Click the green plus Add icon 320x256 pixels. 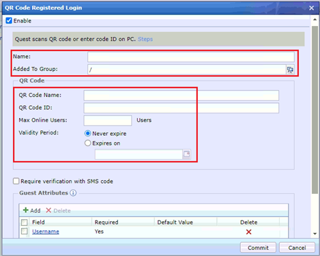[26, 210]
